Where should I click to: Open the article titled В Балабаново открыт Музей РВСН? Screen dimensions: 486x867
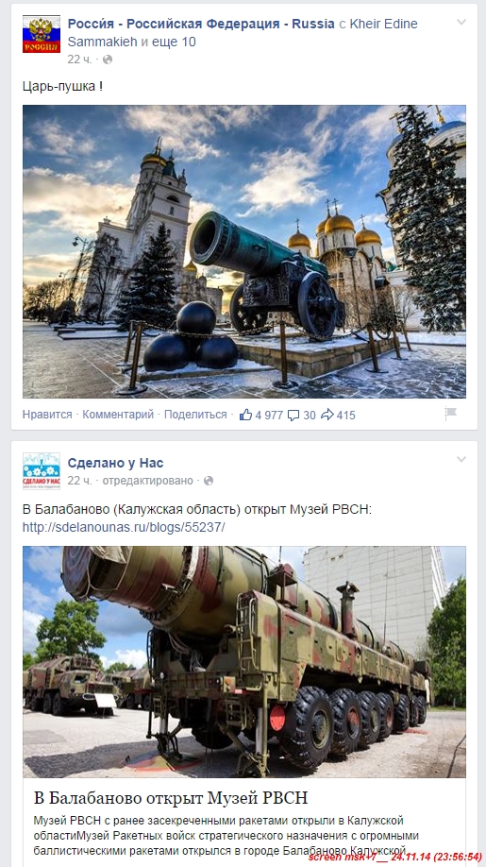pos(171,798)
